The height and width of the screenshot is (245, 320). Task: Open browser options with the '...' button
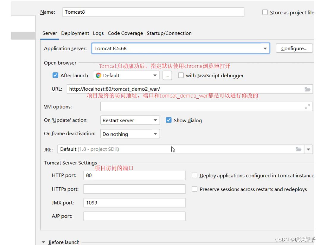click(167, 76)
